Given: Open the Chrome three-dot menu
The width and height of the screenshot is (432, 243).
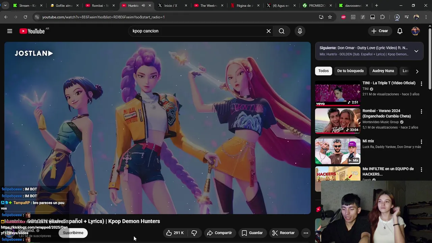Looking at the screenshot, I should (426, 17).
